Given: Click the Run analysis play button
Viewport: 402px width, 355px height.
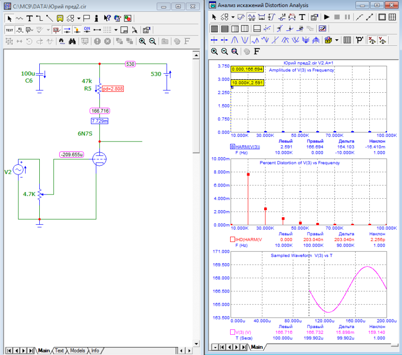Looking at the screenshot, I should tap(327, 17).
